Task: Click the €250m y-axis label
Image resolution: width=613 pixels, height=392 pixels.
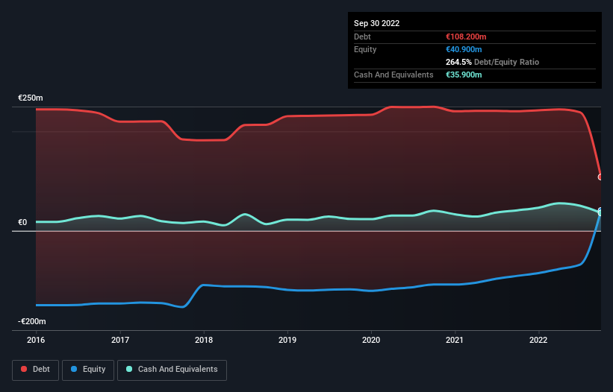Action: coord(31,98)
